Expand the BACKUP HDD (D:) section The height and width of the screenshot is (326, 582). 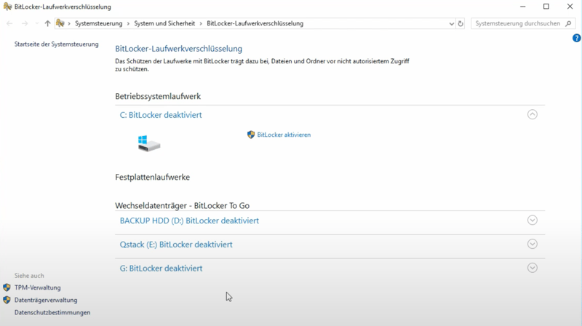click(533, 220)
